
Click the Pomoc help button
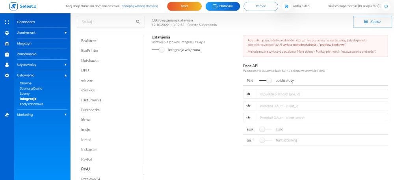tap(261, 6)
